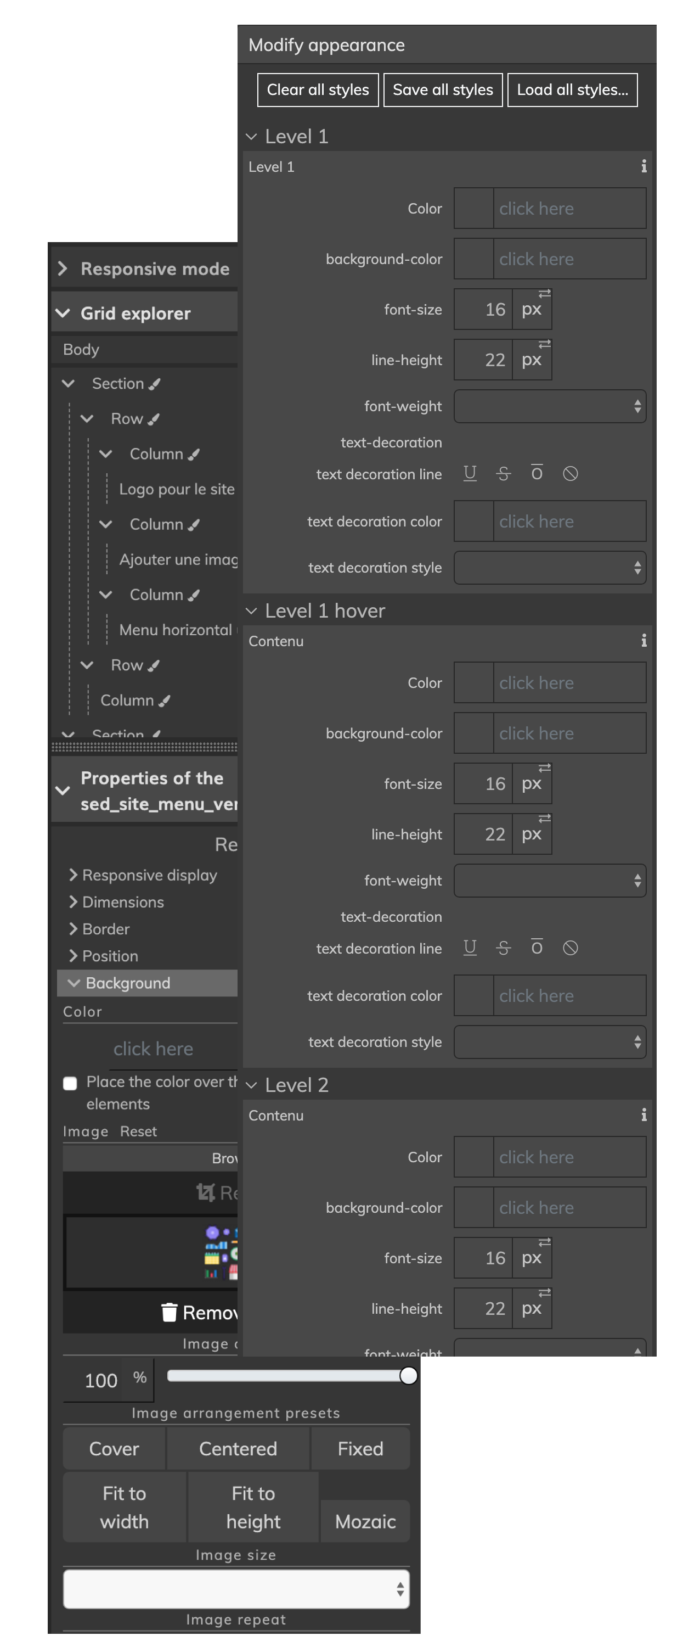Apply overline in Level 1 hover text decoration line
Screen dimensions: 683x1647
coord(537,948)
